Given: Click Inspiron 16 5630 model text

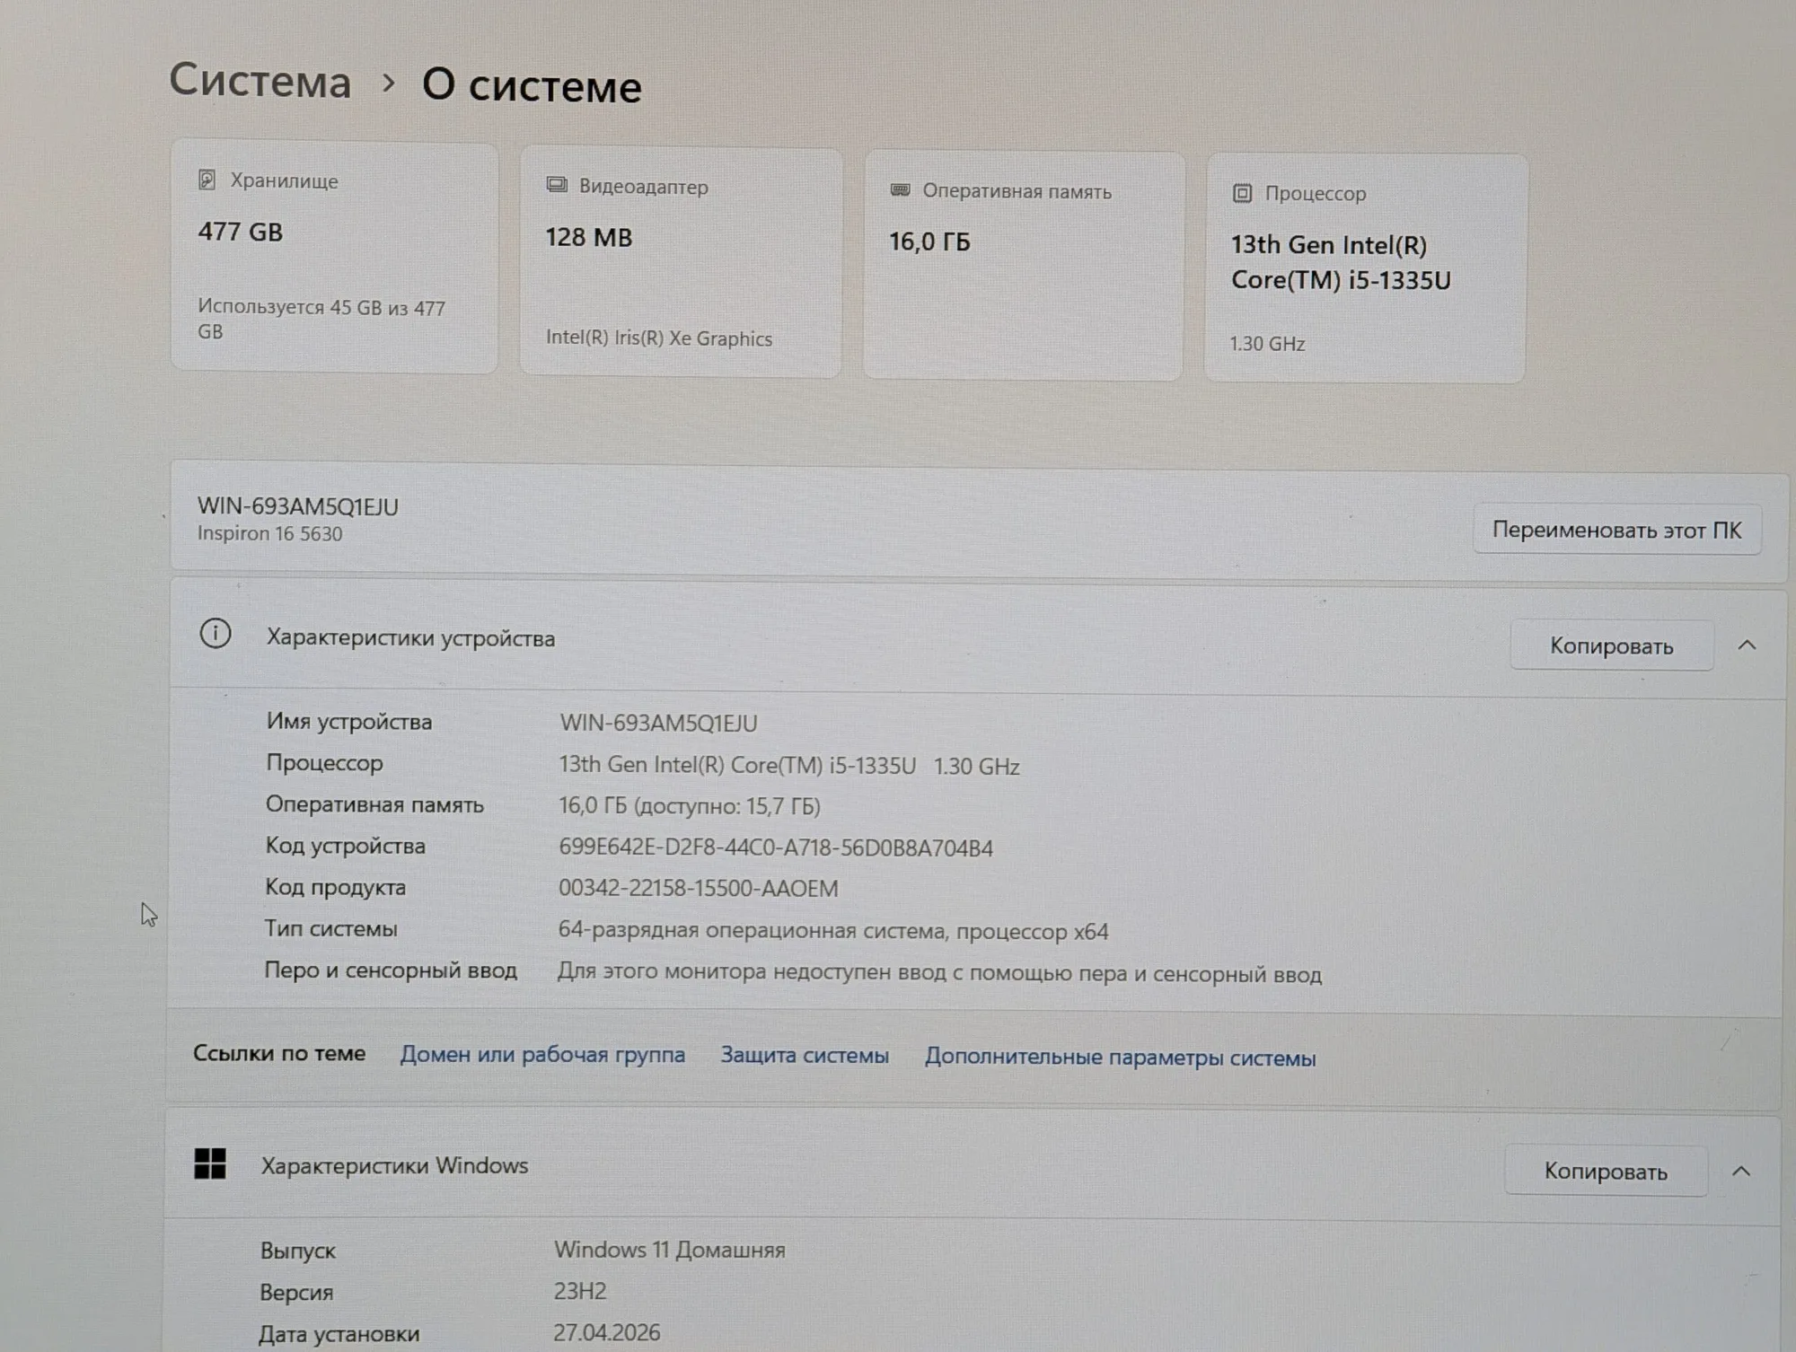Looking at the screenshot, I should point(270,533).
